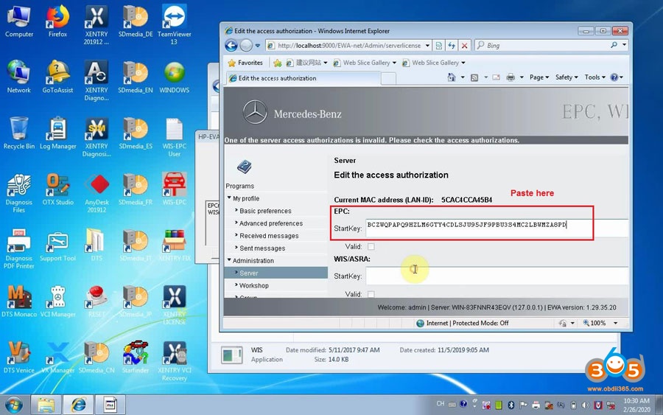This screenshot has width=663, height=415.
Task: Click the IE address bar URL
Action: pyautogui.click(x=349, y=45)
